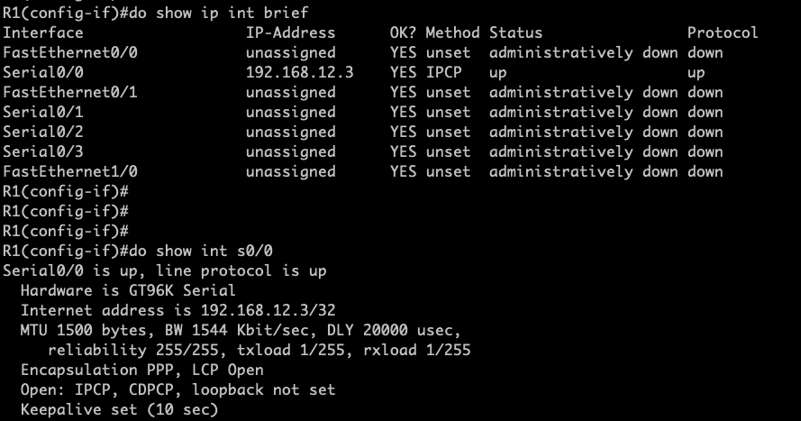The image size is (801, 421).
Task: Click the Serial0/0 interface name in the table
Action: (x=38, y=72)
